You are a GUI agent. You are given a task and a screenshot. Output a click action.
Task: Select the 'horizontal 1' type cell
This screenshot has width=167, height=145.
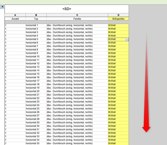click(x=36, y=25)
